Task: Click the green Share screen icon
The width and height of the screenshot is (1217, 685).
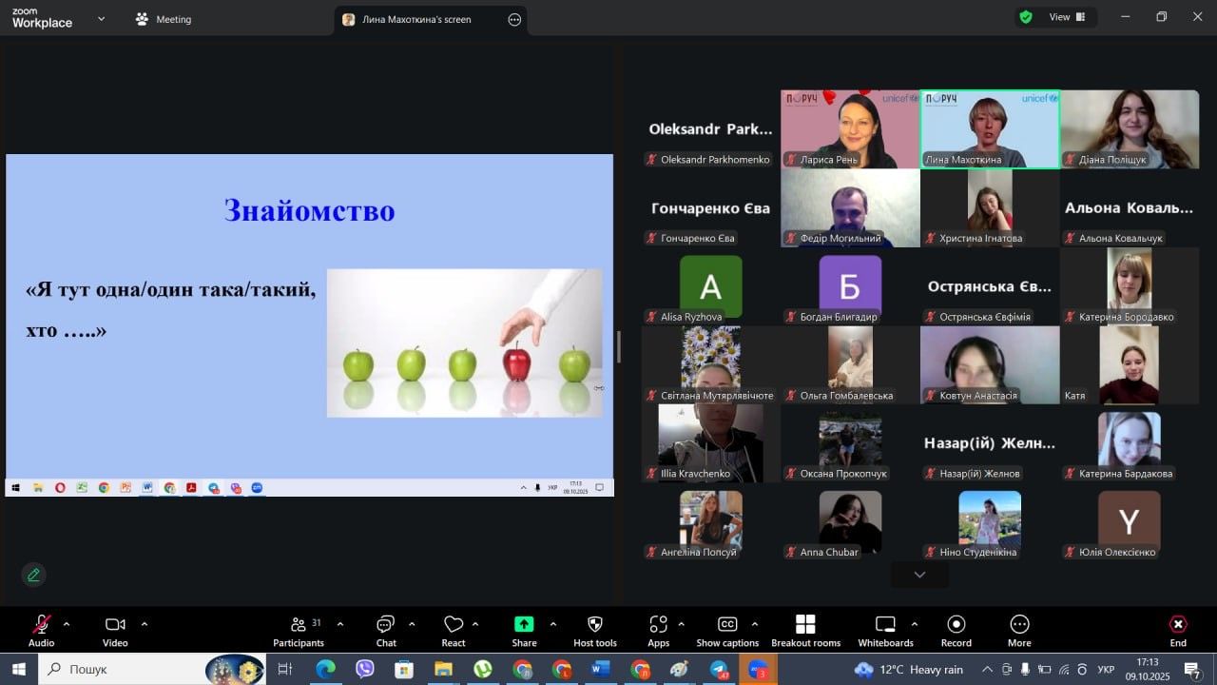Action: click(x=524, y=625)
